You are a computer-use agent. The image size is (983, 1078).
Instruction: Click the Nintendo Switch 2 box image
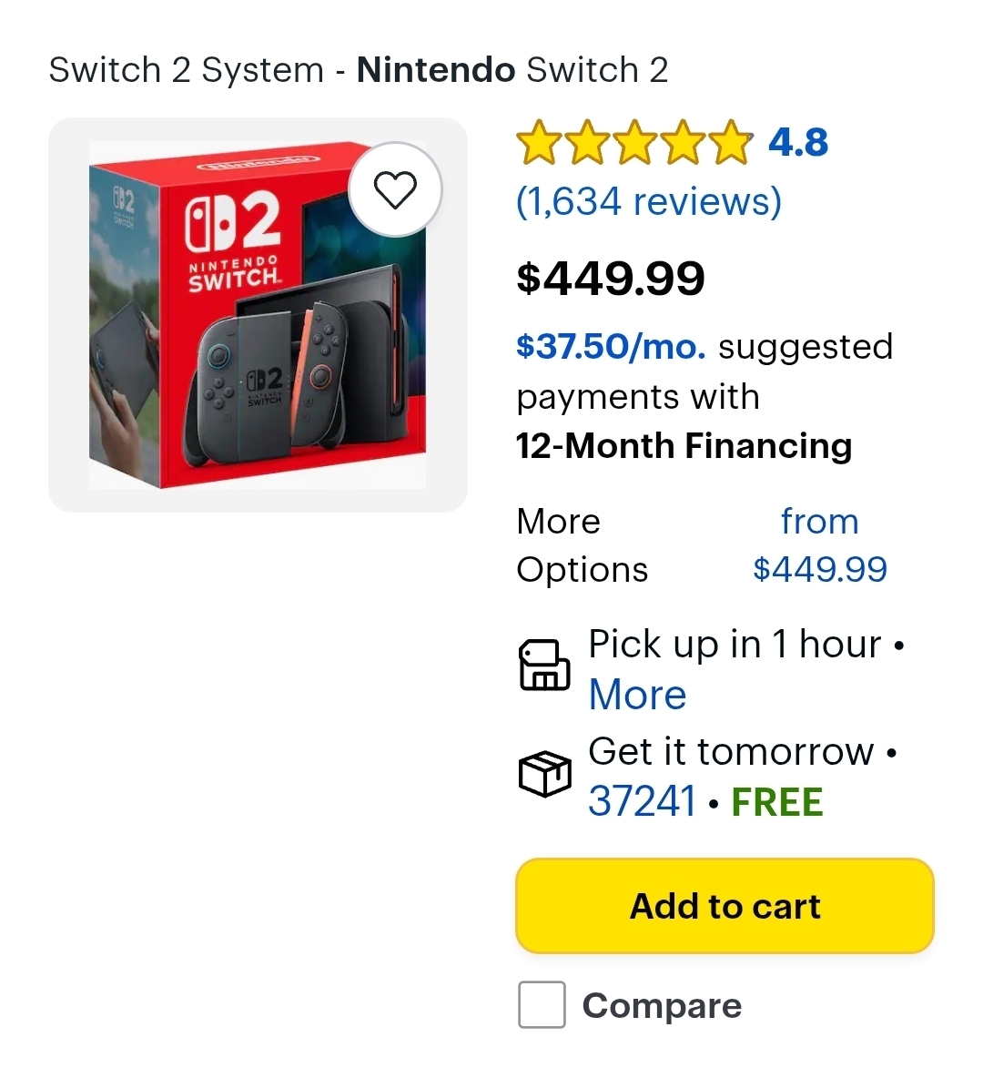coord(258,315)
